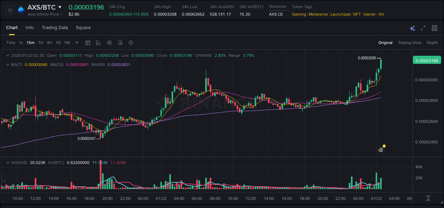The image size is (444, 208).
Task: Open the indicator settings icon
Action: coord(120,43)
